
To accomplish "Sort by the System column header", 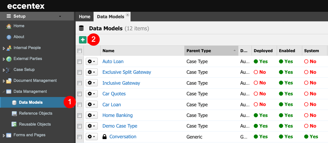I will 314,51.
